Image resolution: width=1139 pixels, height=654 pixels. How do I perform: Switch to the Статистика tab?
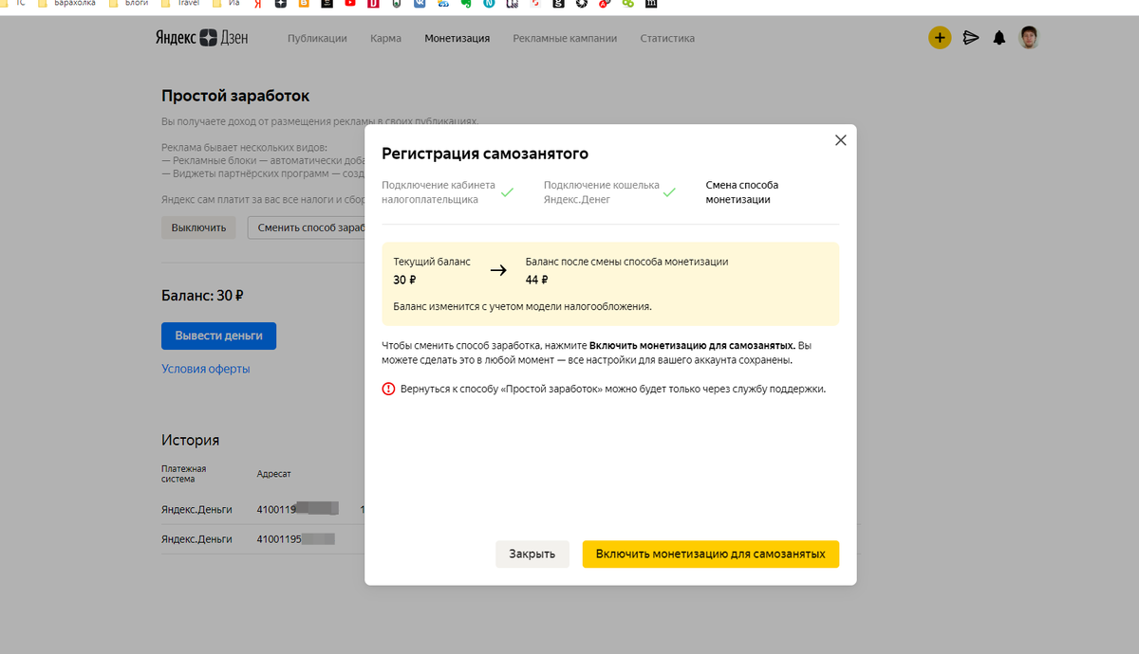666,38
